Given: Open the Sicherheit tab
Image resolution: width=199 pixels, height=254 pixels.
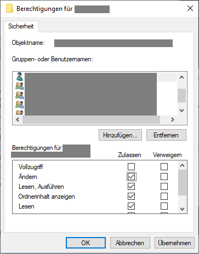Looking at the screenshot, I should coord(21,26).
